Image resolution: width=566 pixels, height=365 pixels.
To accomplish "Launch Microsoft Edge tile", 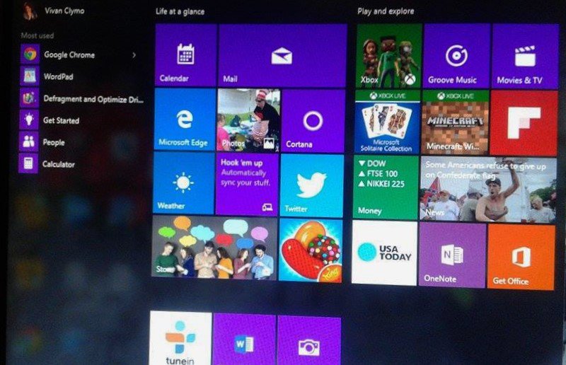I will [x=185, y=119].
